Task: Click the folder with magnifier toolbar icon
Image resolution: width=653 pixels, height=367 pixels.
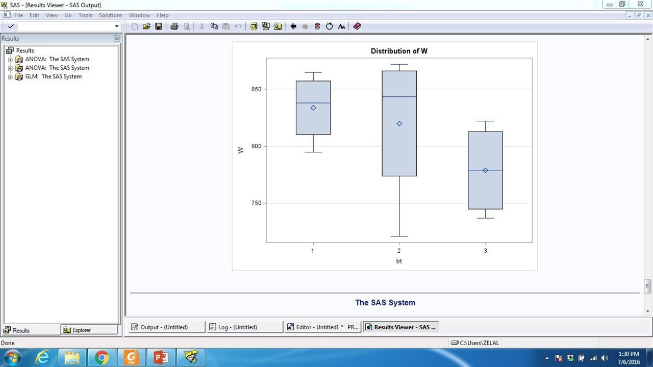Action: [x=278, y=26]
